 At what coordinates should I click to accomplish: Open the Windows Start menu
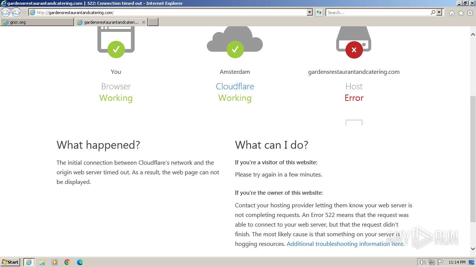tap(10, 262)
